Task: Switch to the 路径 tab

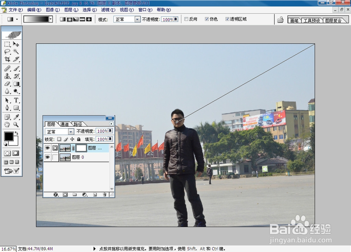Action: point(78,124)
